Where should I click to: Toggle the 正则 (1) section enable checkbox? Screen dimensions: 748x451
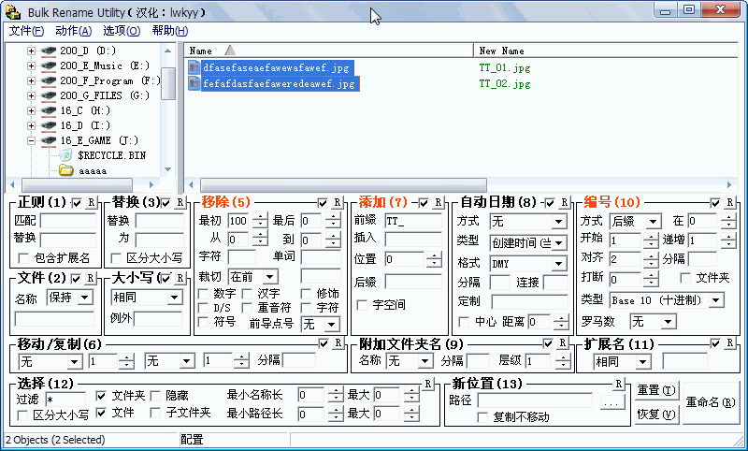point(77,203)
